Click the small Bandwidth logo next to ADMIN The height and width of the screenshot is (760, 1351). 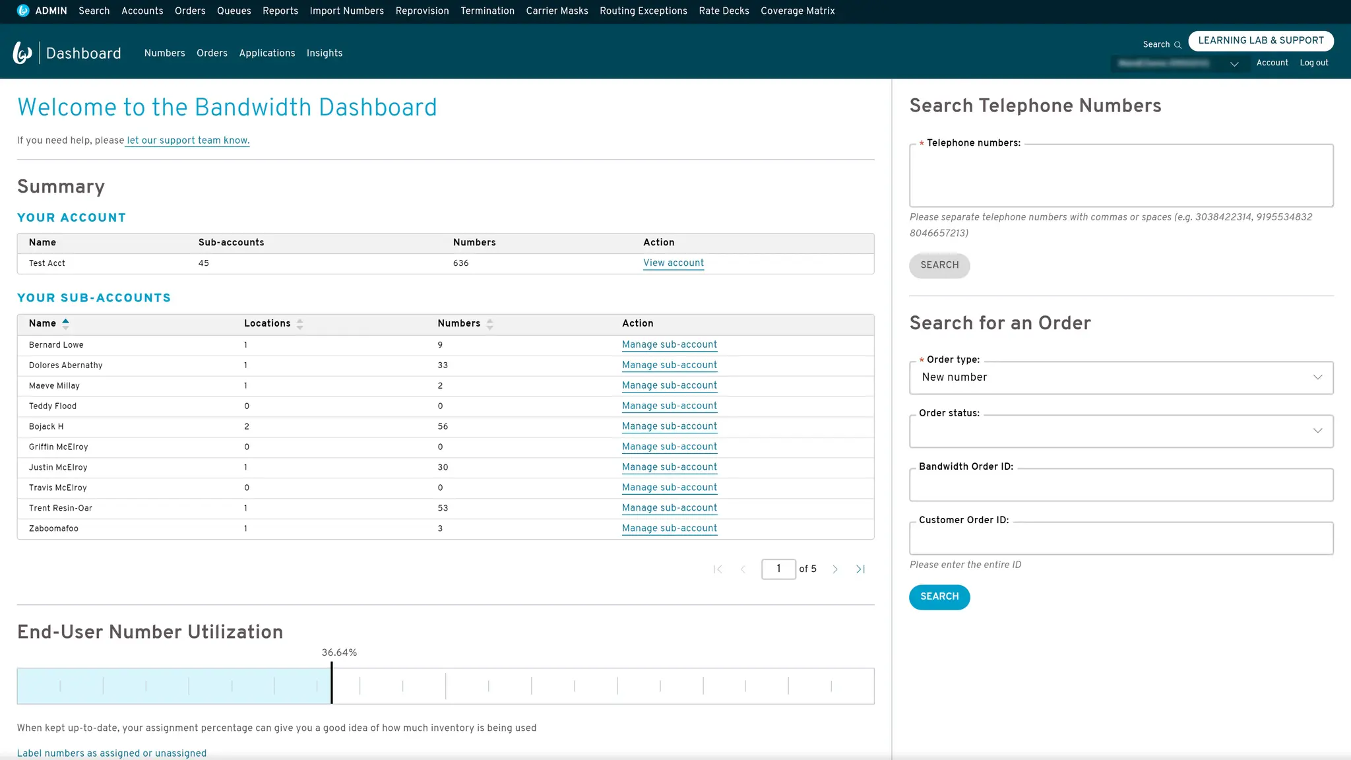(23, 11)
